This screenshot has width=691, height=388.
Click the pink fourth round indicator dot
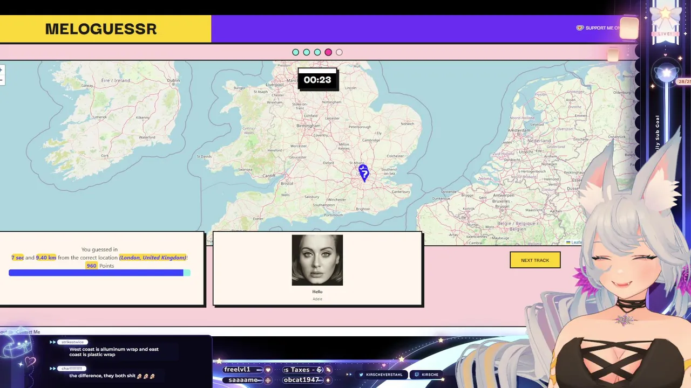click(328, 52)
